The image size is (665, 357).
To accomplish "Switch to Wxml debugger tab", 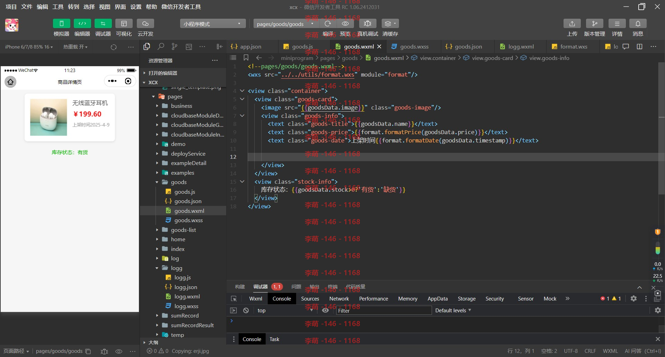I will 256,299.
